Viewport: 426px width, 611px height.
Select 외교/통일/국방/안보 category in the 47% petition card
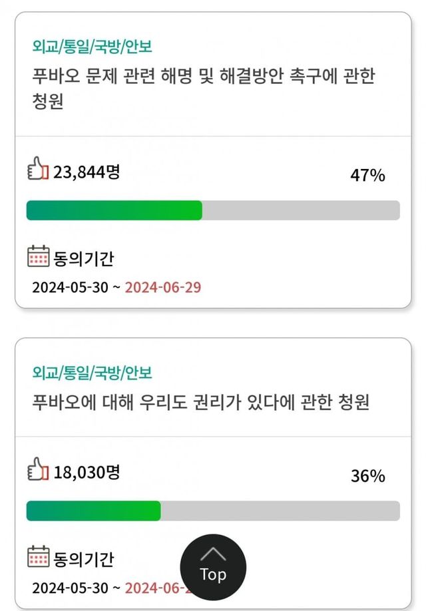tap(92, 47)
